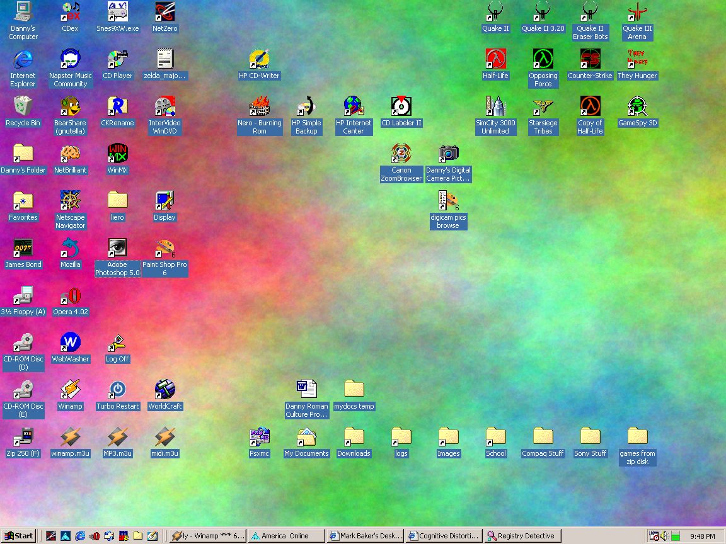Select the WorldCraft editor icon

click(164, 390)
